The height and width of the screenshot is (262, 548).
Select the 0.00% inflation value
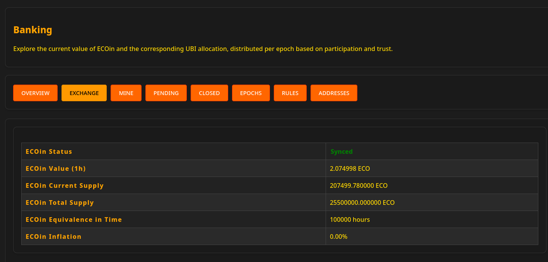pos(338,236)
